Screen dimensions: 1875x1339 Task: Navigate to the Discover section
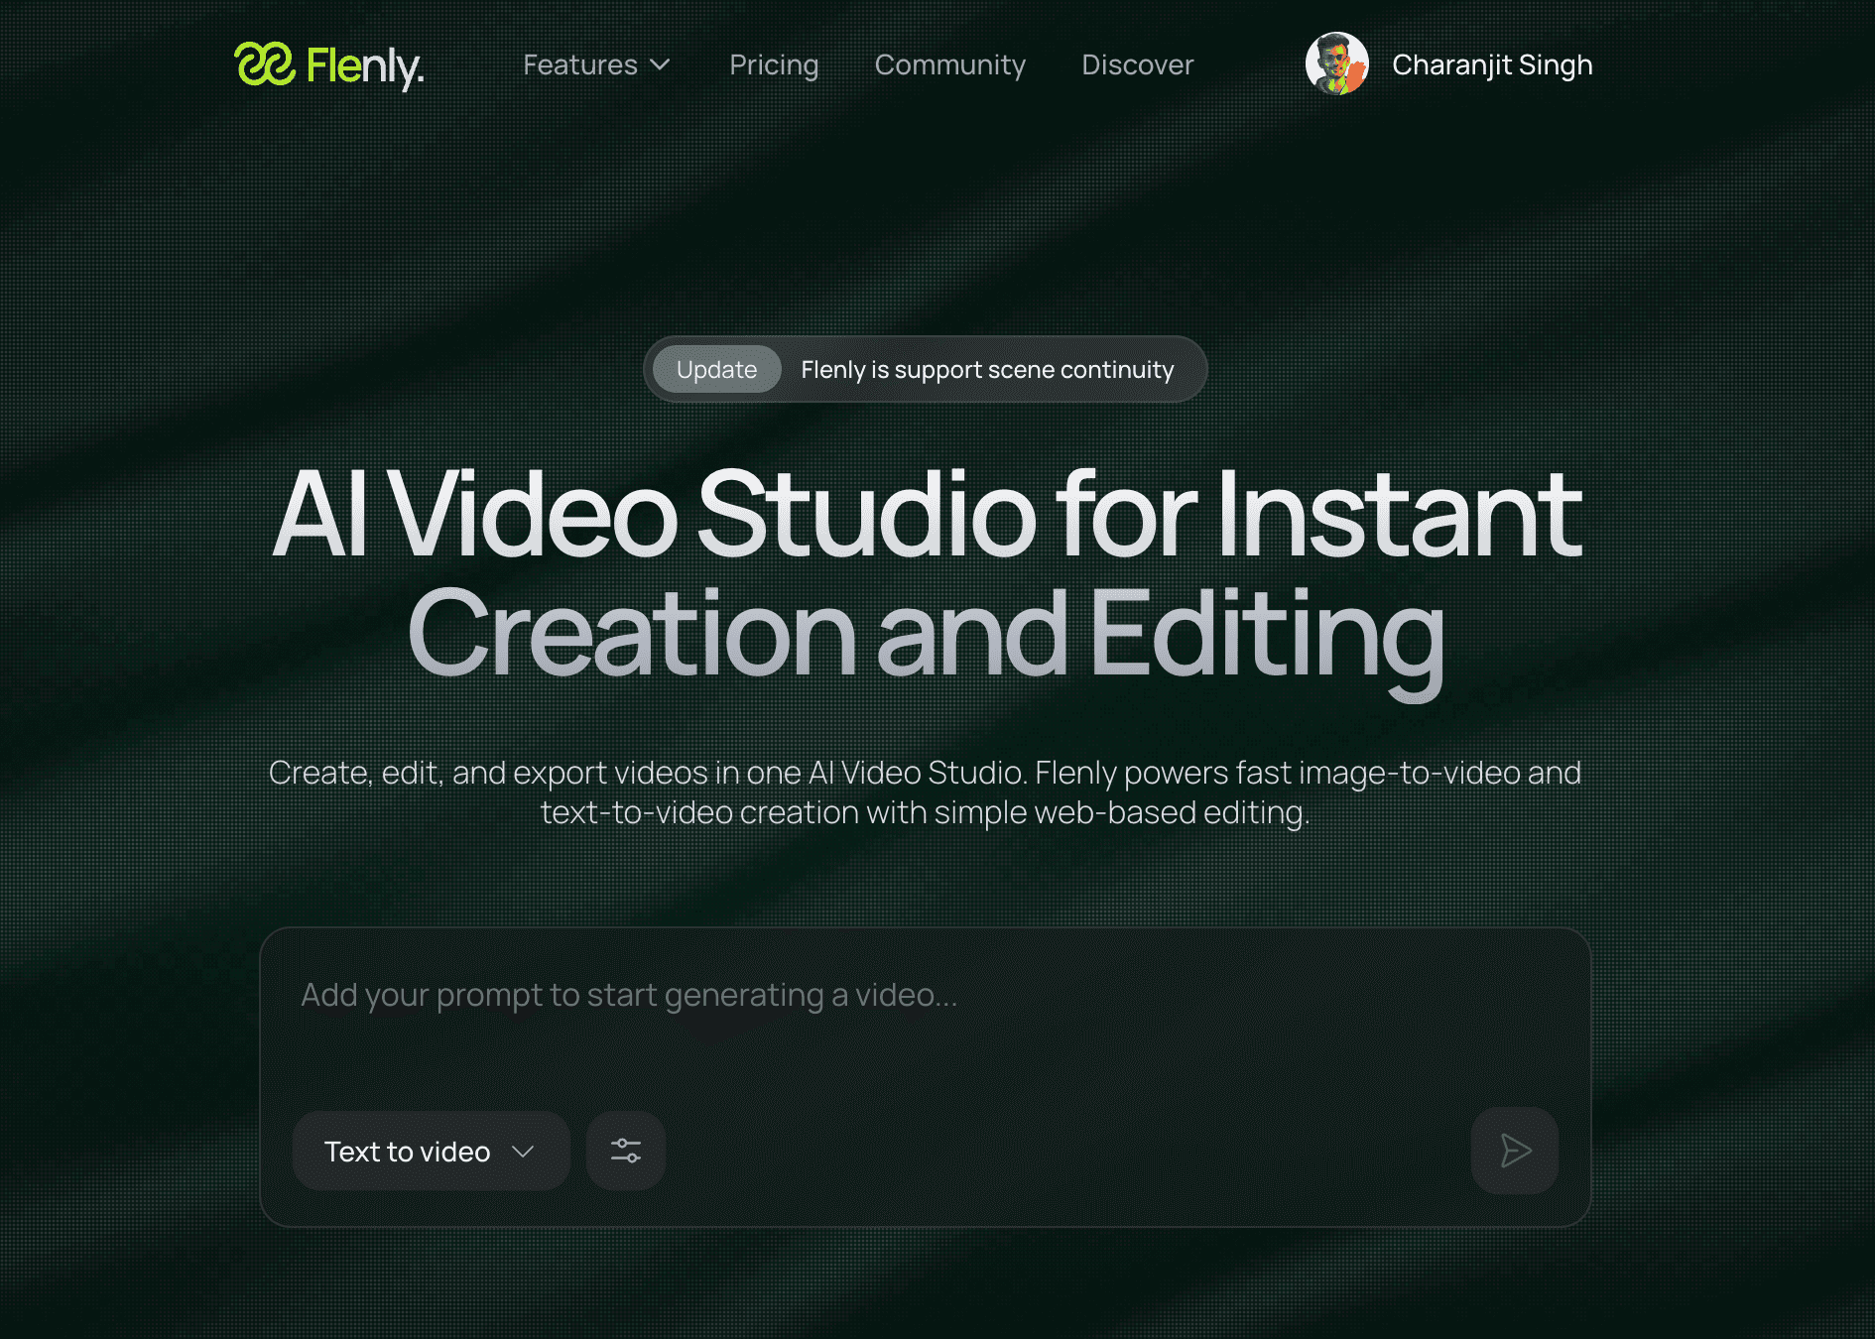click(1137, 65)
